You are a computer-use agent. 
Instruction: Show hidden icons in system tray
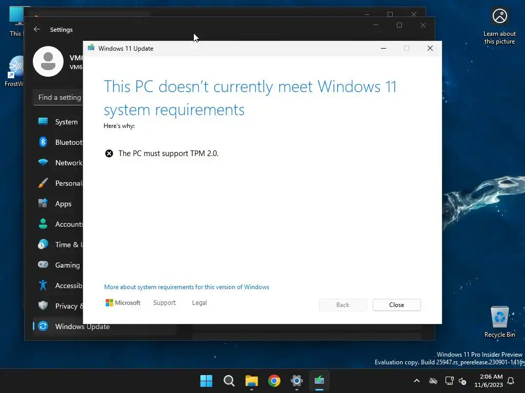417,381
